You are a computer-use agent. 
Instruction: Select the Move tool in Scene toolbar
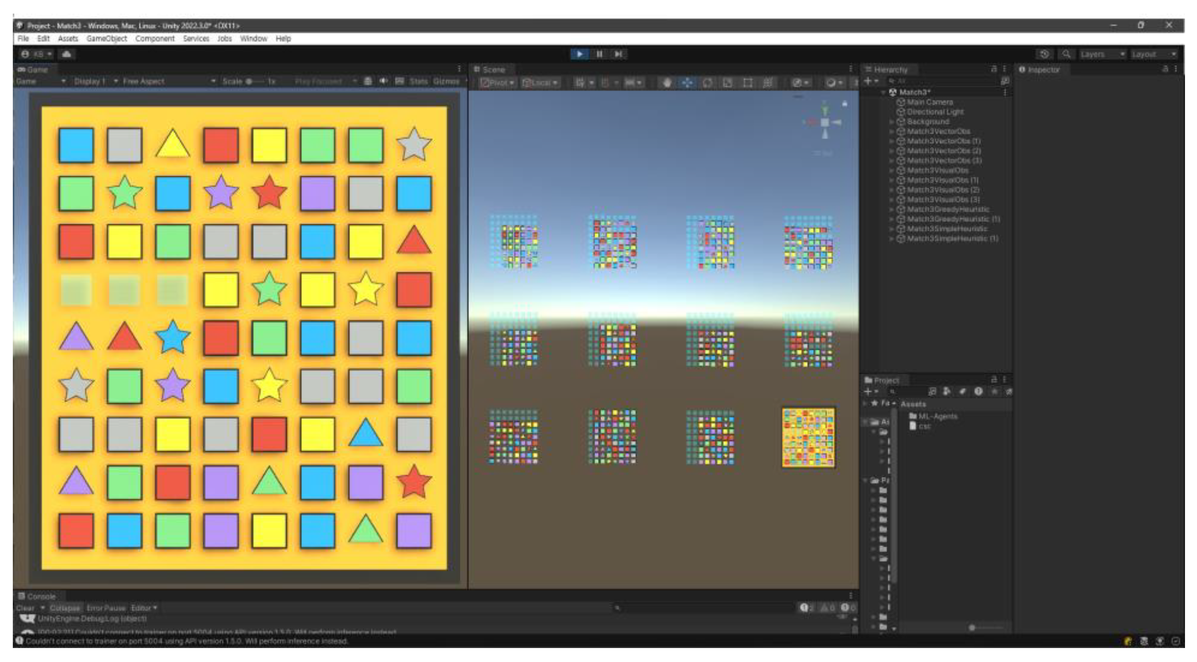point(687,83)
